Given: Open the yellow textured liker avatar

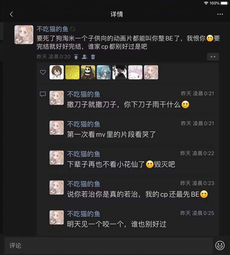Looking at the screenshot, I should (72, 72).
